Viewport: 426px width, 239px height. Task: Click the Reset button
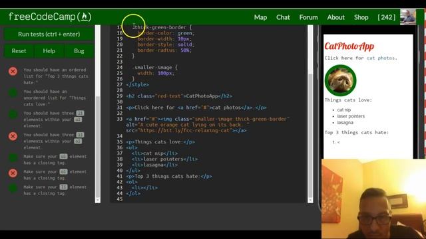click(x=19, y=51)
